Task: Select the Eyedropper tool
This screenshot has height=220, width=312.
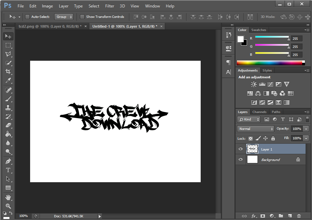Action: click(8, 80)
